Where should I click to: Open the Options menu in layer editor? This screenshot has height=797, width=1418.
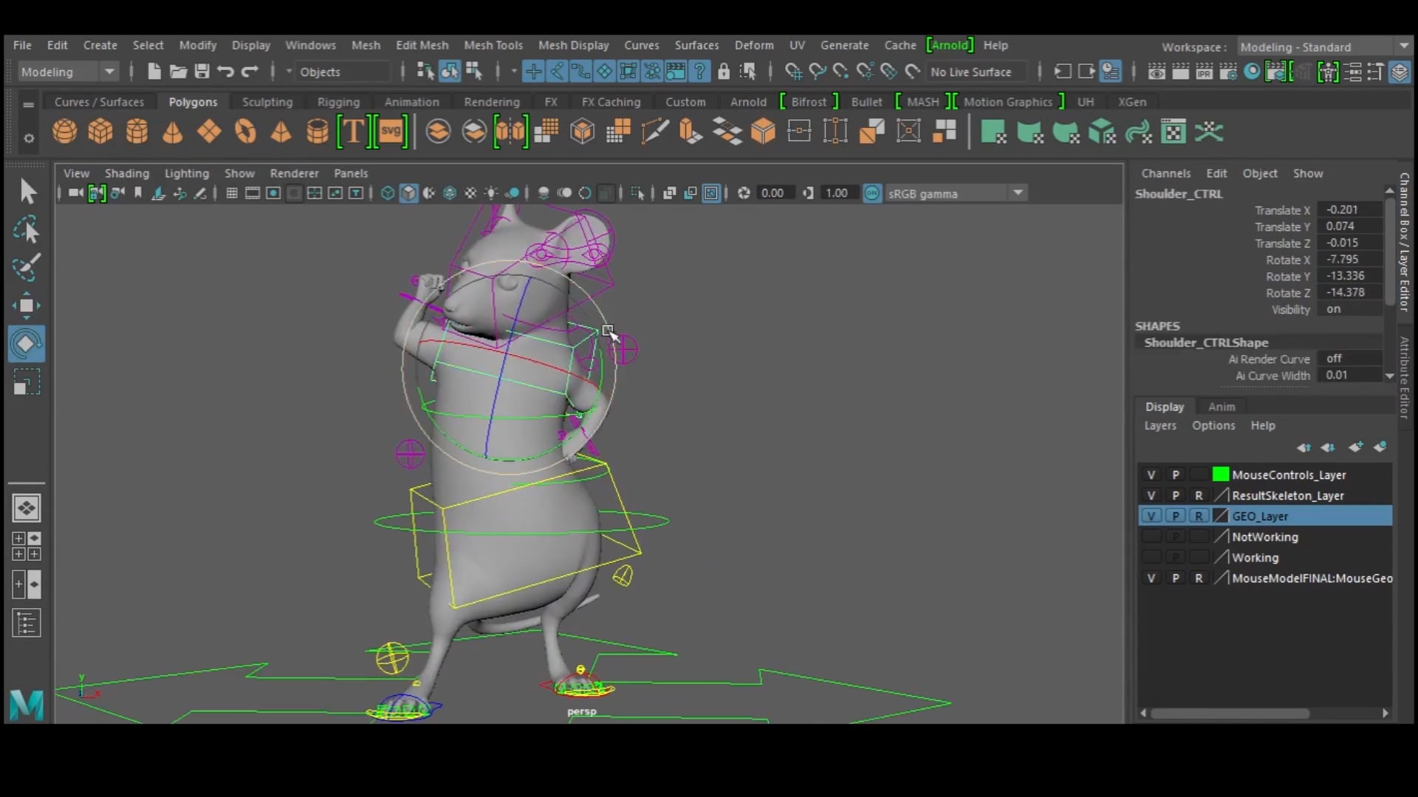1213,426
